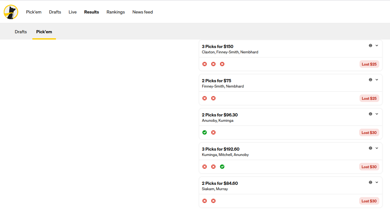Expand the 3 Picks for $150 entry

click(x=377, y=46)
